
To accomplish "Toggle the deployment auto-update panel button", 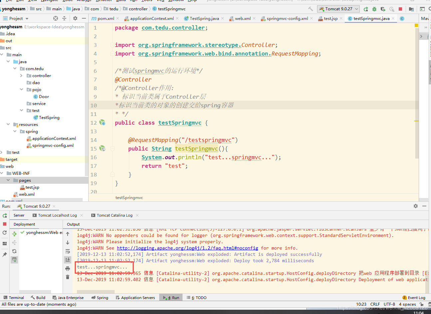I will (14, 260).
